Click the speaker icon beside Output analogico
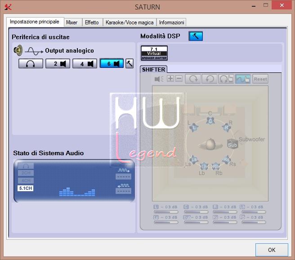Screen dimensions: 295x260 [x=18, y=50]
